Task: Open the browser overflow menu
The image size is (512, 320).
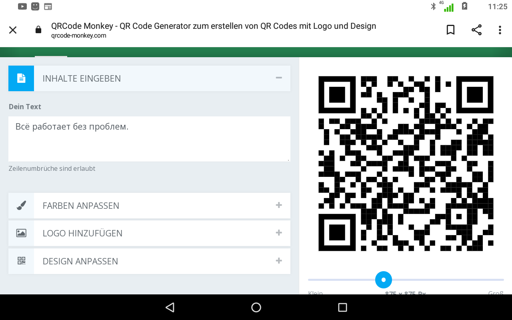Action: 499,30
